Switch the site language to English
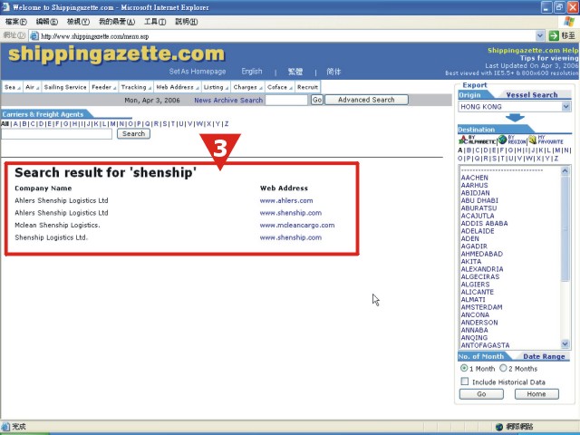The image size is (580, 435). (x=252, y=72)
